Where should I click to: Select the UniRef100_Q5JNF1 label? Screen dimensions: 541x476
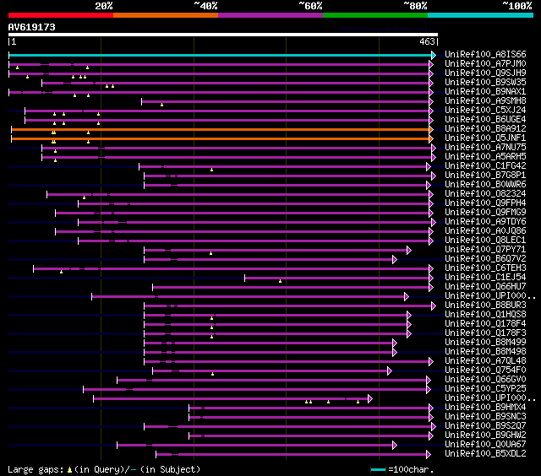tap(485, 138)
